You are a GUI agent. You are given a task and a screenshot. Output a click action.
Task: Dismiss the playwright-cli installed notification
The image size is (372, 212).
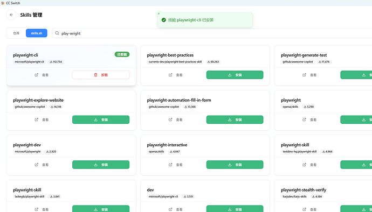pyautogui.click(x=159, y=13)
